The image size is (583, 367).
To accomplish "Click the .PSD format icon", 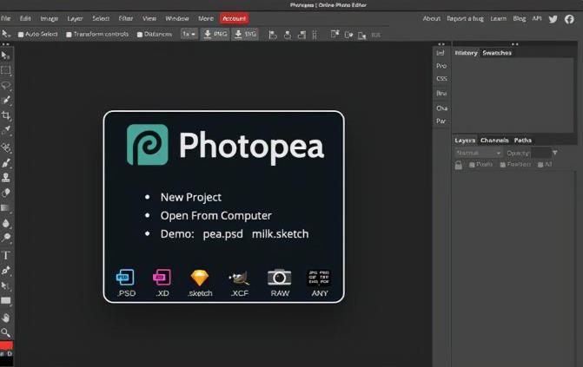I will click(x=126, y=277).
